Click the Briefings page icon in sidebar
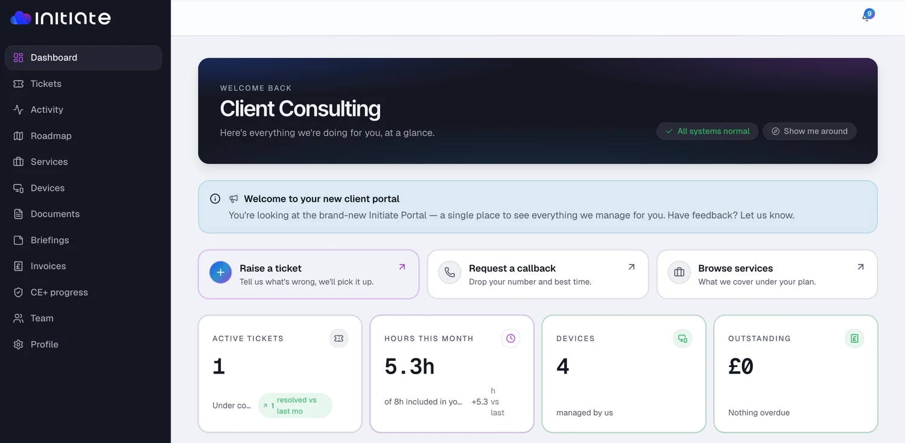This screenshot has width=905, height=443. (18, 240)
